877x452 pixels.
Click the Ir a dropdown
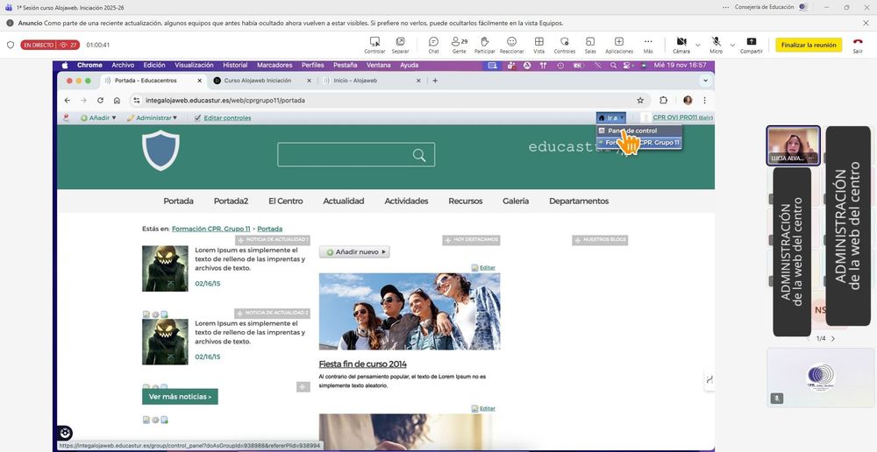pyautogui.click(x=611, y=118)
